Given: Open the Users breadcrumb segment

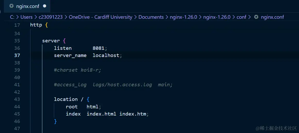Looking at the screenshot, I should [x=26, y=17].
